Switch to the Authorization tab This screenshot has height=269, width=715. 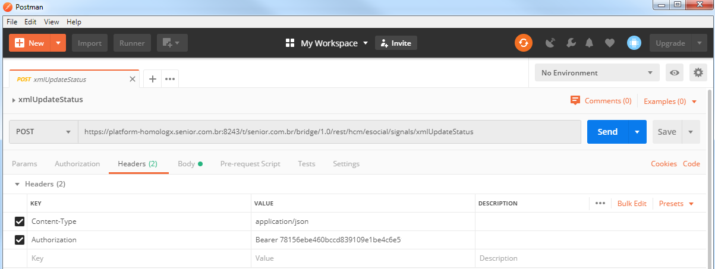pos(77,164)
